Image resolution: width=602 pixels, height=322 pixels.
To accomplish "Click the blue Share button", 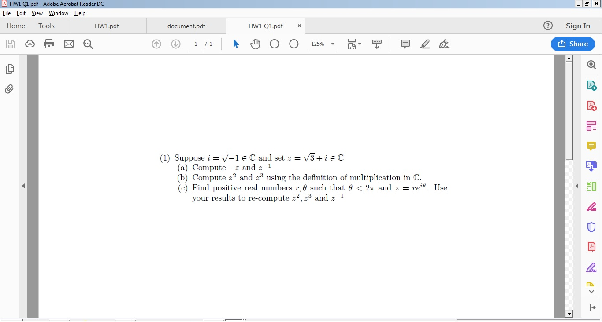I will tap(572, 44).
